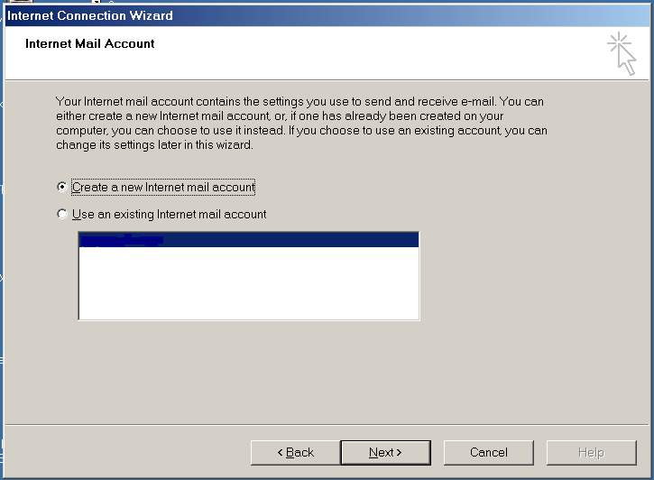Click the 'Use an existing Internet mail account' label text
This screenshot has height=480, width=654.
pos(169,215)
